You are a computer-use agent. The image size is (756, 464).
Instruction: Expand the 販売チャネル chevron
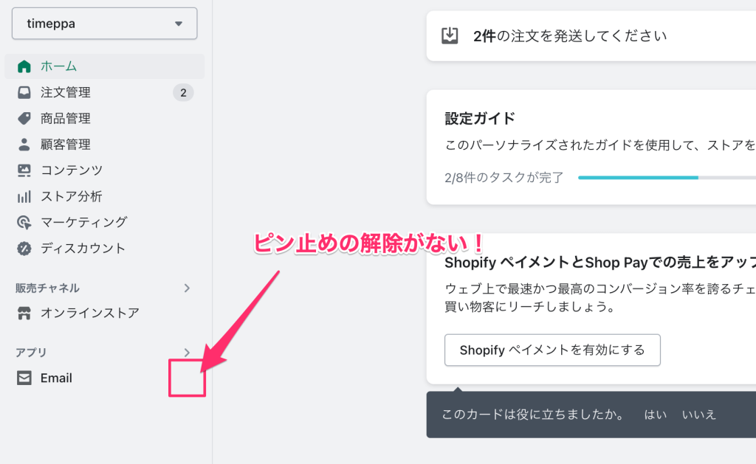[x=187, y=288]
